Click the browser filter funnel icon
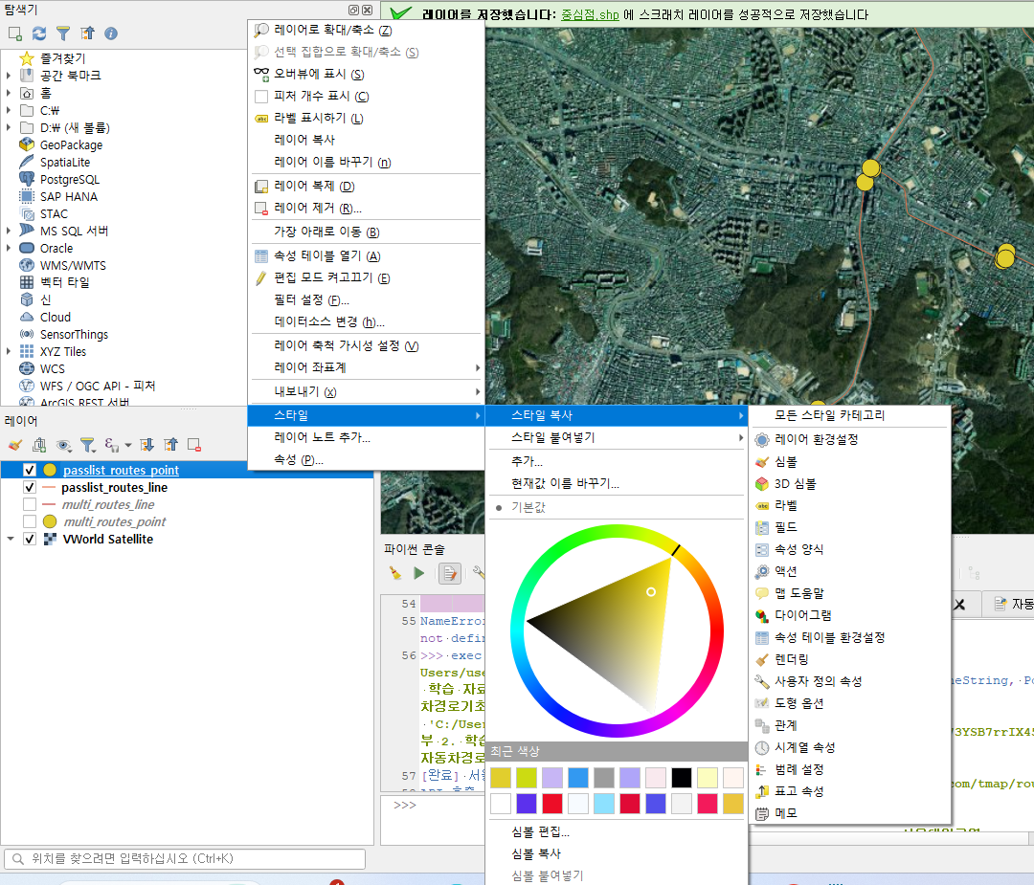The image size is (1034, 885). click(62, 33)
